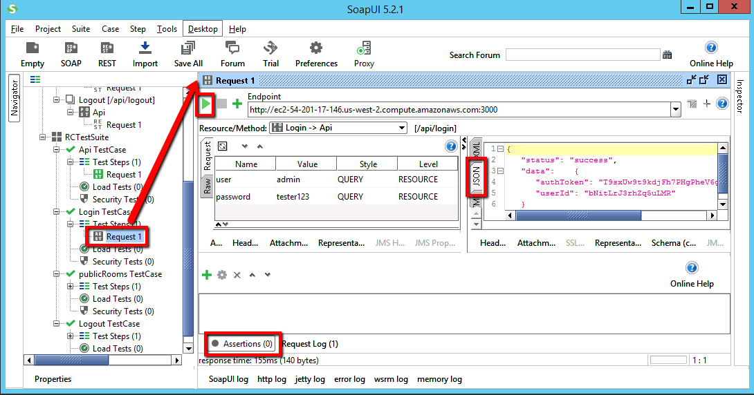Open the http log tab

click(x=272, y=379)
